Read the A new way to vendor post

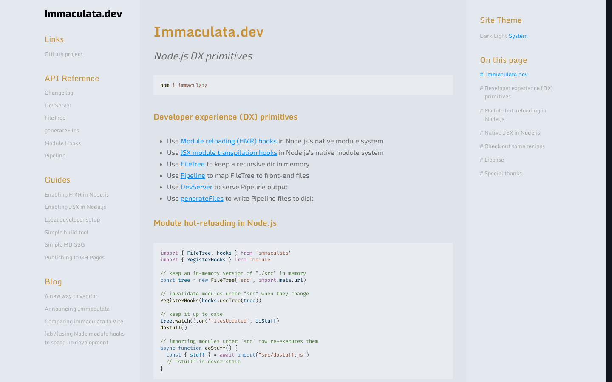click(x=71, y=296)
